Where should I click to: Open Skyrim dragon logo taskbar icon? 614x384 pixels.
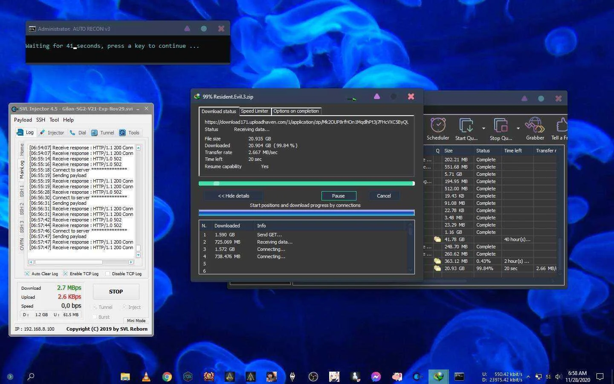(292, 376)
